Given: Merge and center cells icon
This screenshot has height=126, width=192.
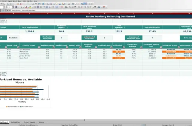Looking at the screenshot, I should click(57, 7).
